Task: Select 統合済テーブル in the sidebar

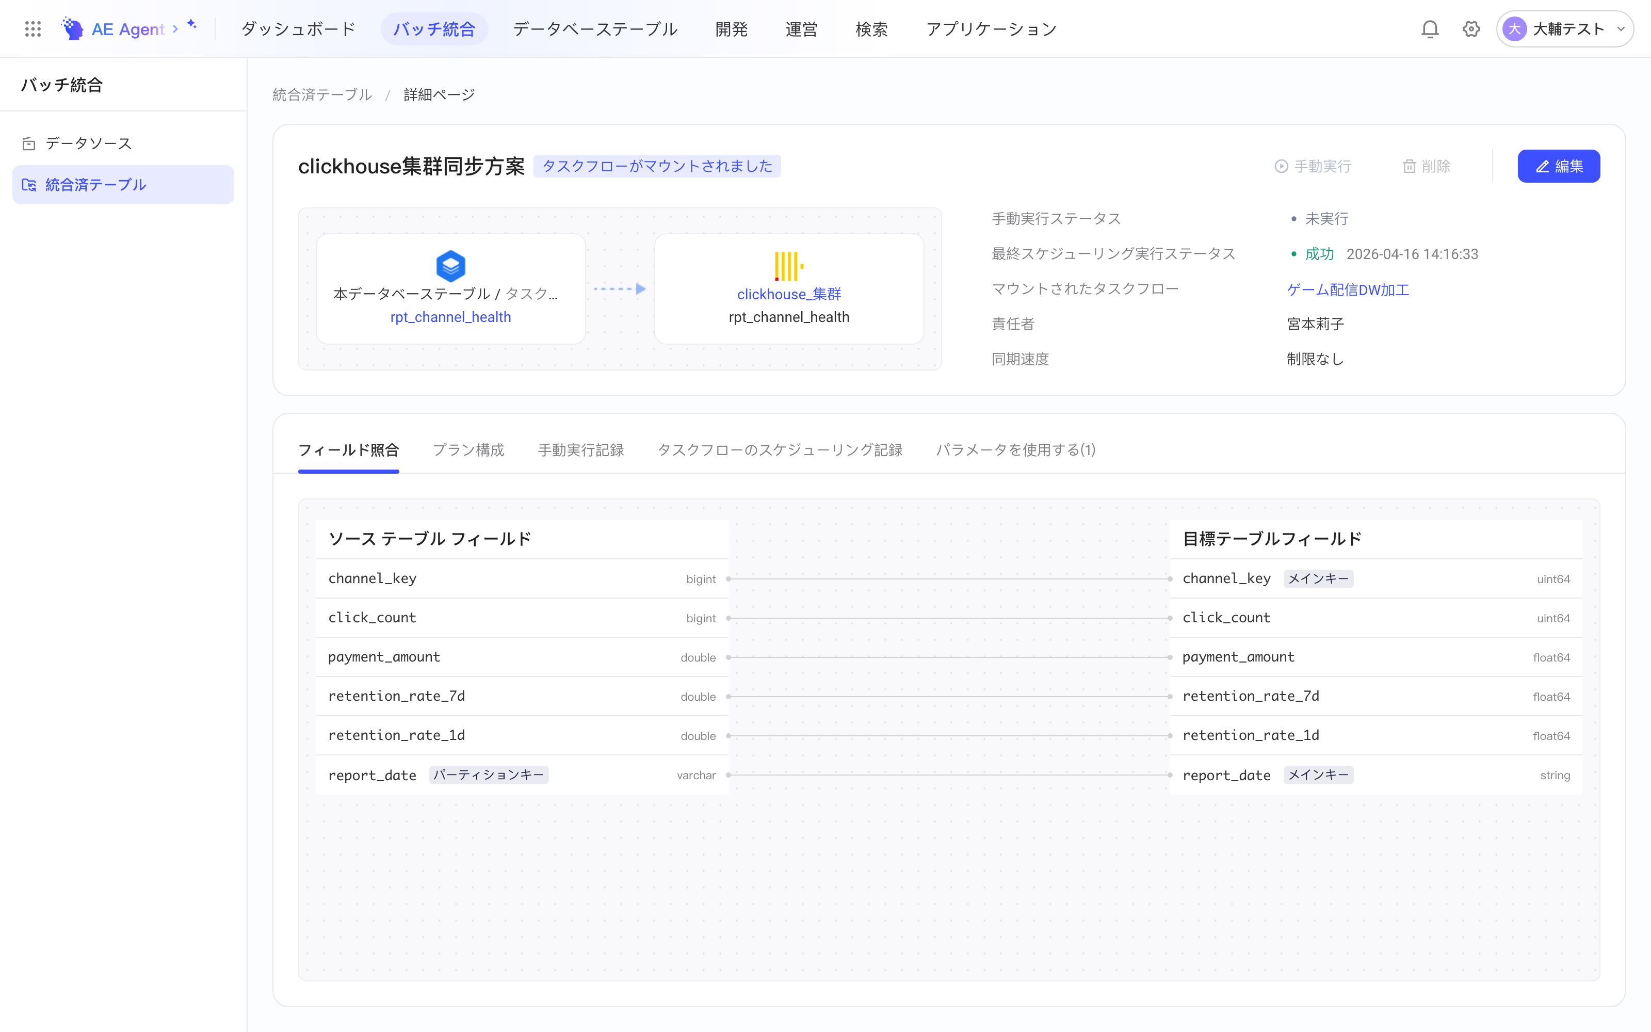Action: [x=123, y=185]
